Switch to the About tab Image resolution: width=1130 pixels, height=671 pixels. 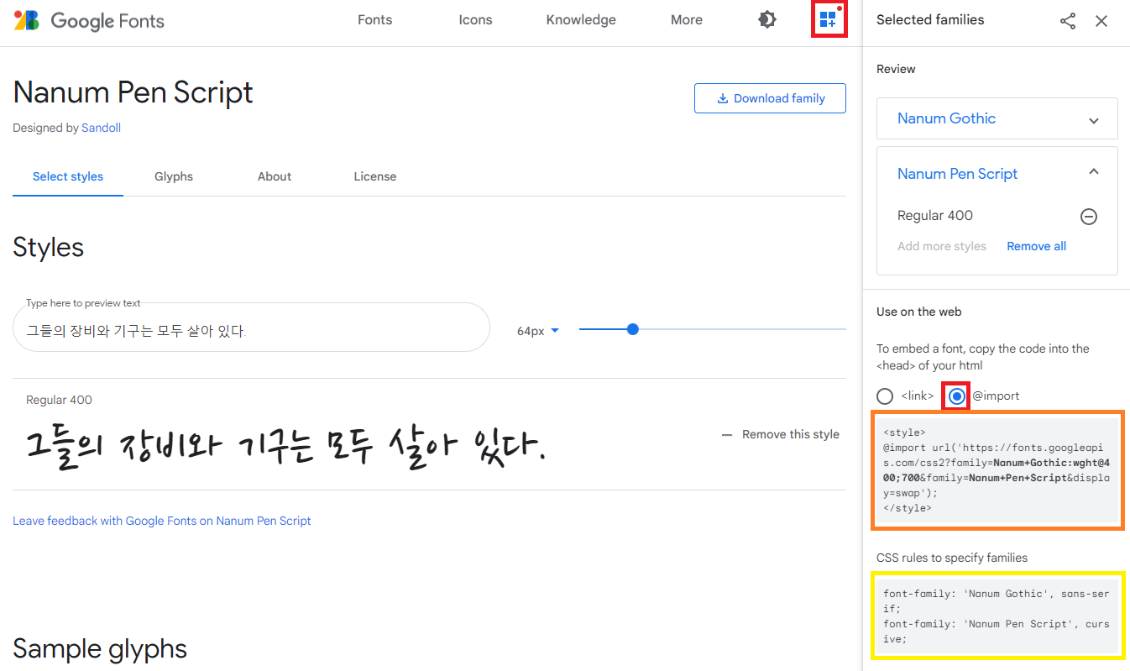click(x=275, y=176)
